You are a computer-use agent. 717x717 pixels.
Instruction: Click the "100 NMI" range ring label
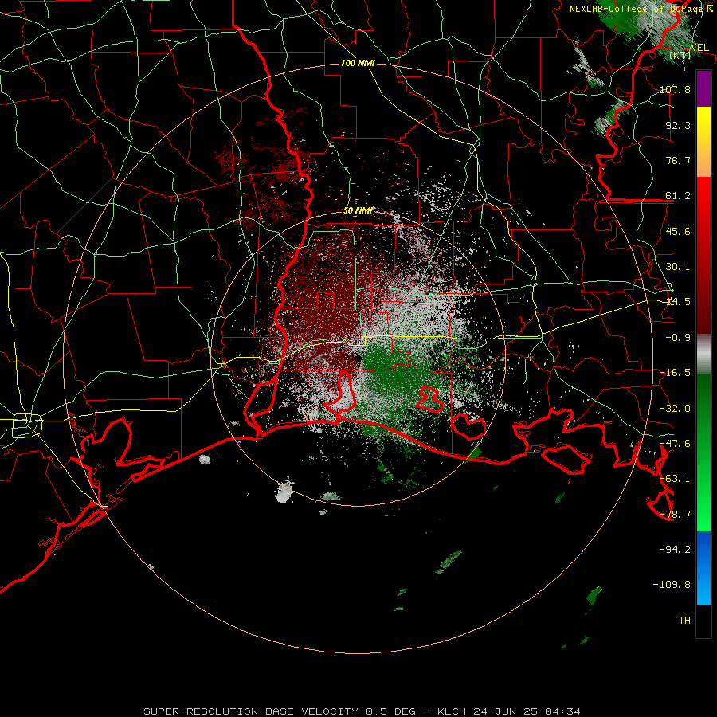(x=358, y=63)
